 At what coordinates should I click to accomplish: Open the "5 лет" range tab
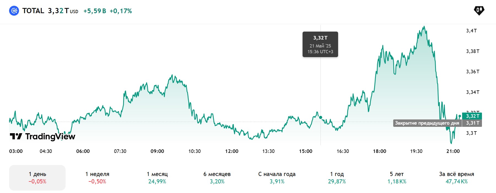(397, 178)
